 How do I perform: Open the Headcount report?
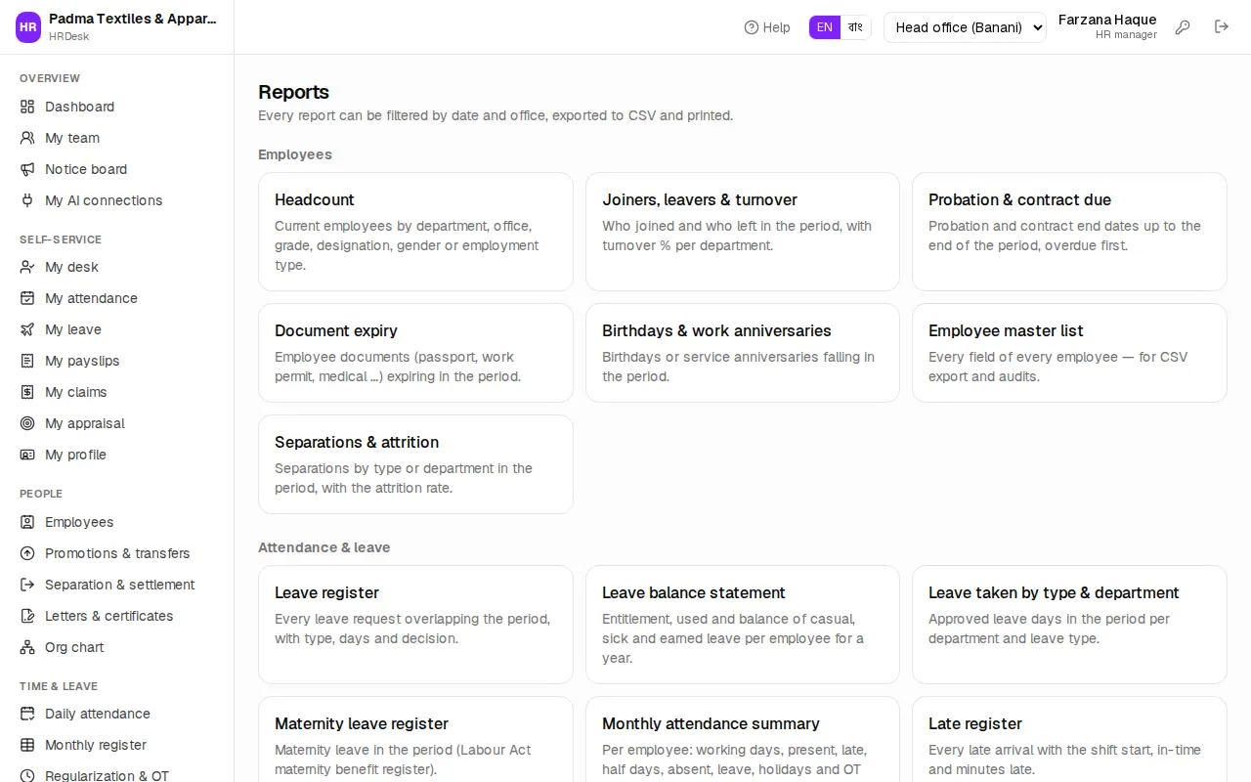point(415,232)
